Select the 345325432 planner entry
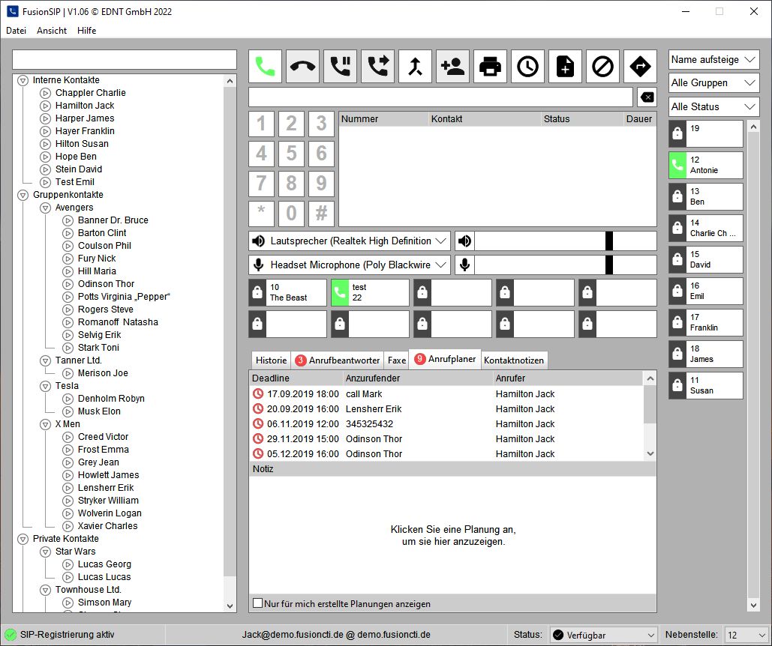772x646 pixels. click(x=446, y=423)
